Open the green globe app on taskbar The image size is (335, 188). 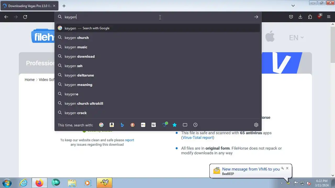55,183
